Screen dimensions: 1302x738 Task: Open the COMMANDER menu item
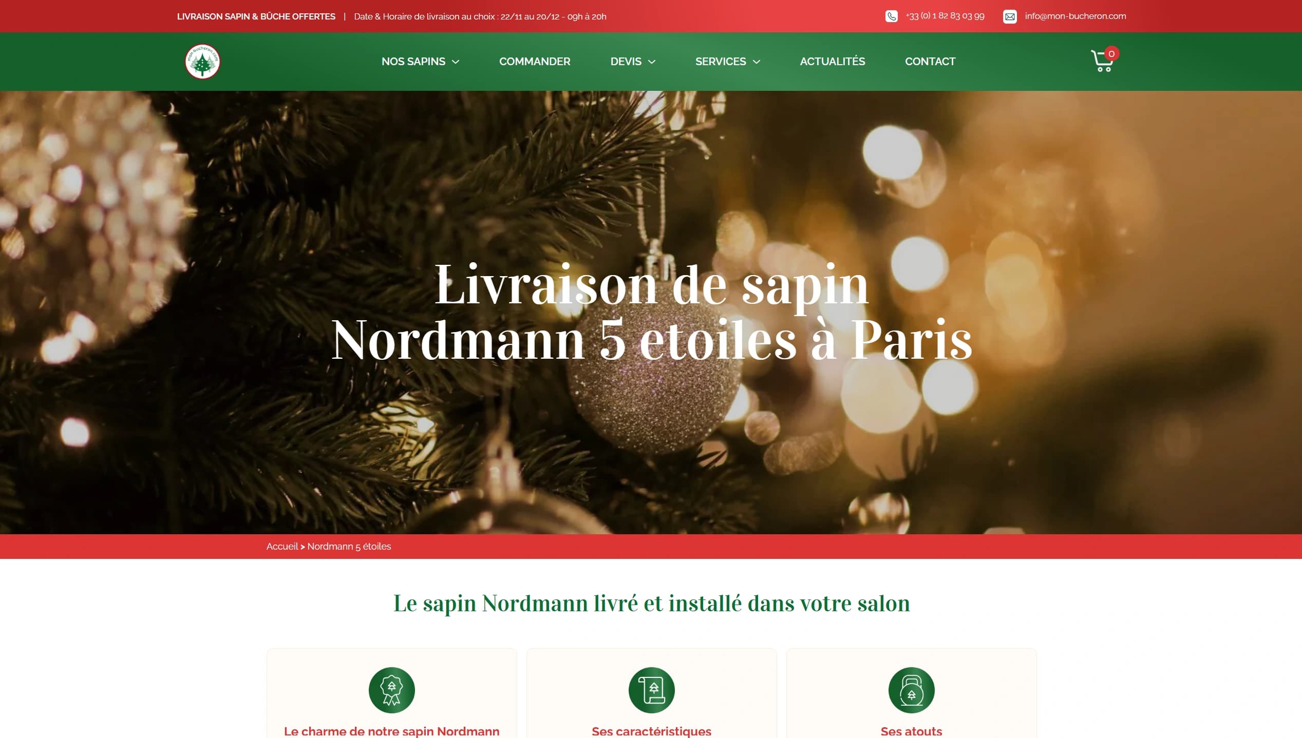click(535, 62)
